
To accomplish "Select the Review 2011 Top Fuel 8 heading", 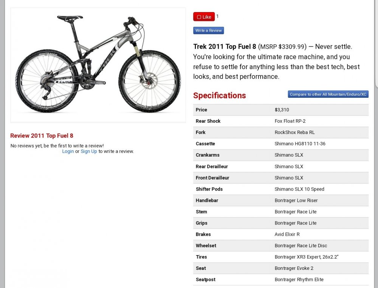I will (42, 136).
